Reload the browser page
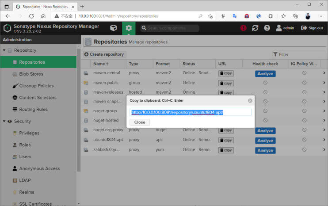Screen dimensions: 328x206 point(31,16)
